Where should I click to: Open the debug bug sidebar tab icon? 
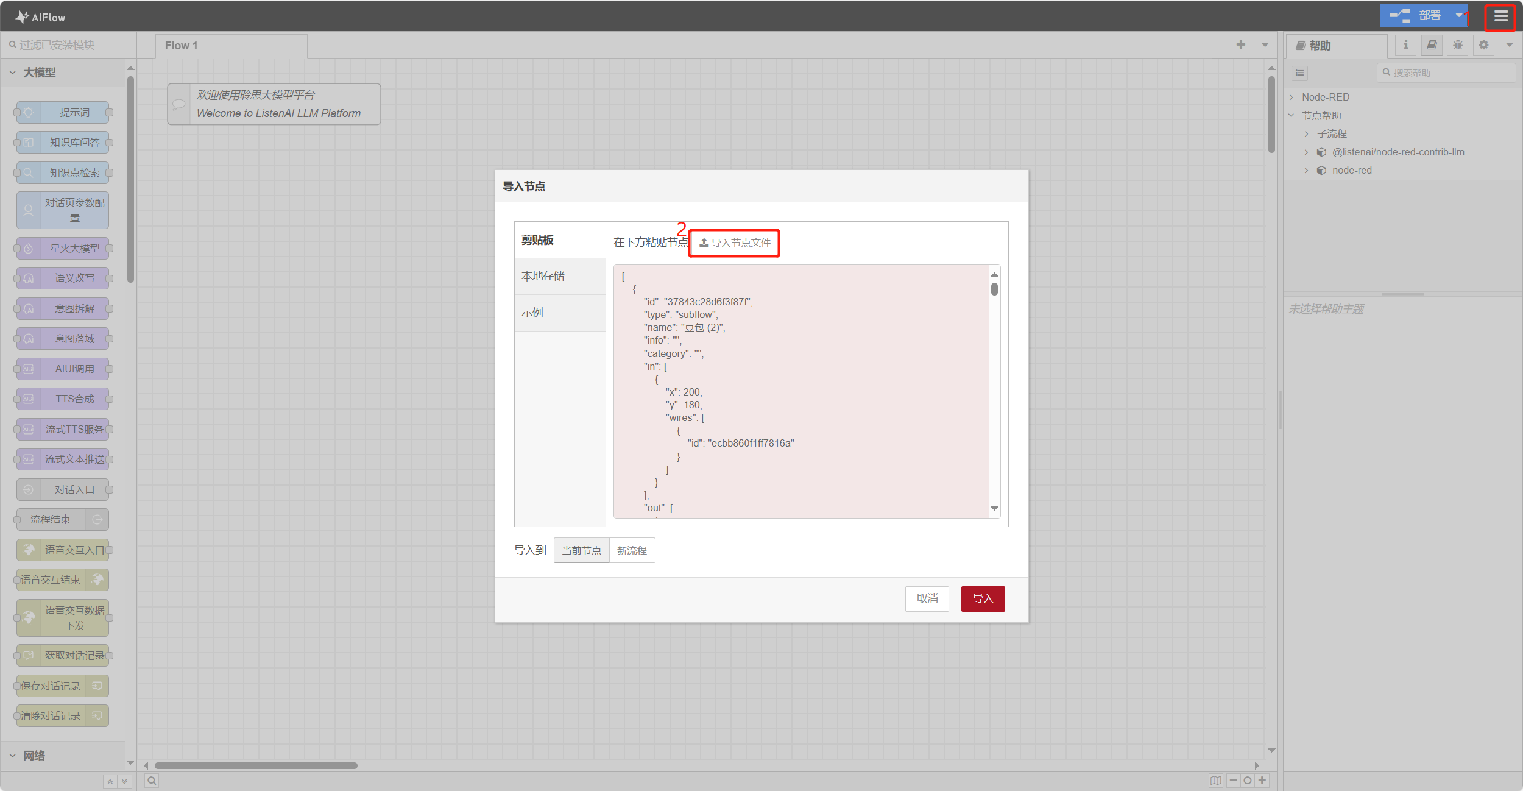click(1458, 45)
